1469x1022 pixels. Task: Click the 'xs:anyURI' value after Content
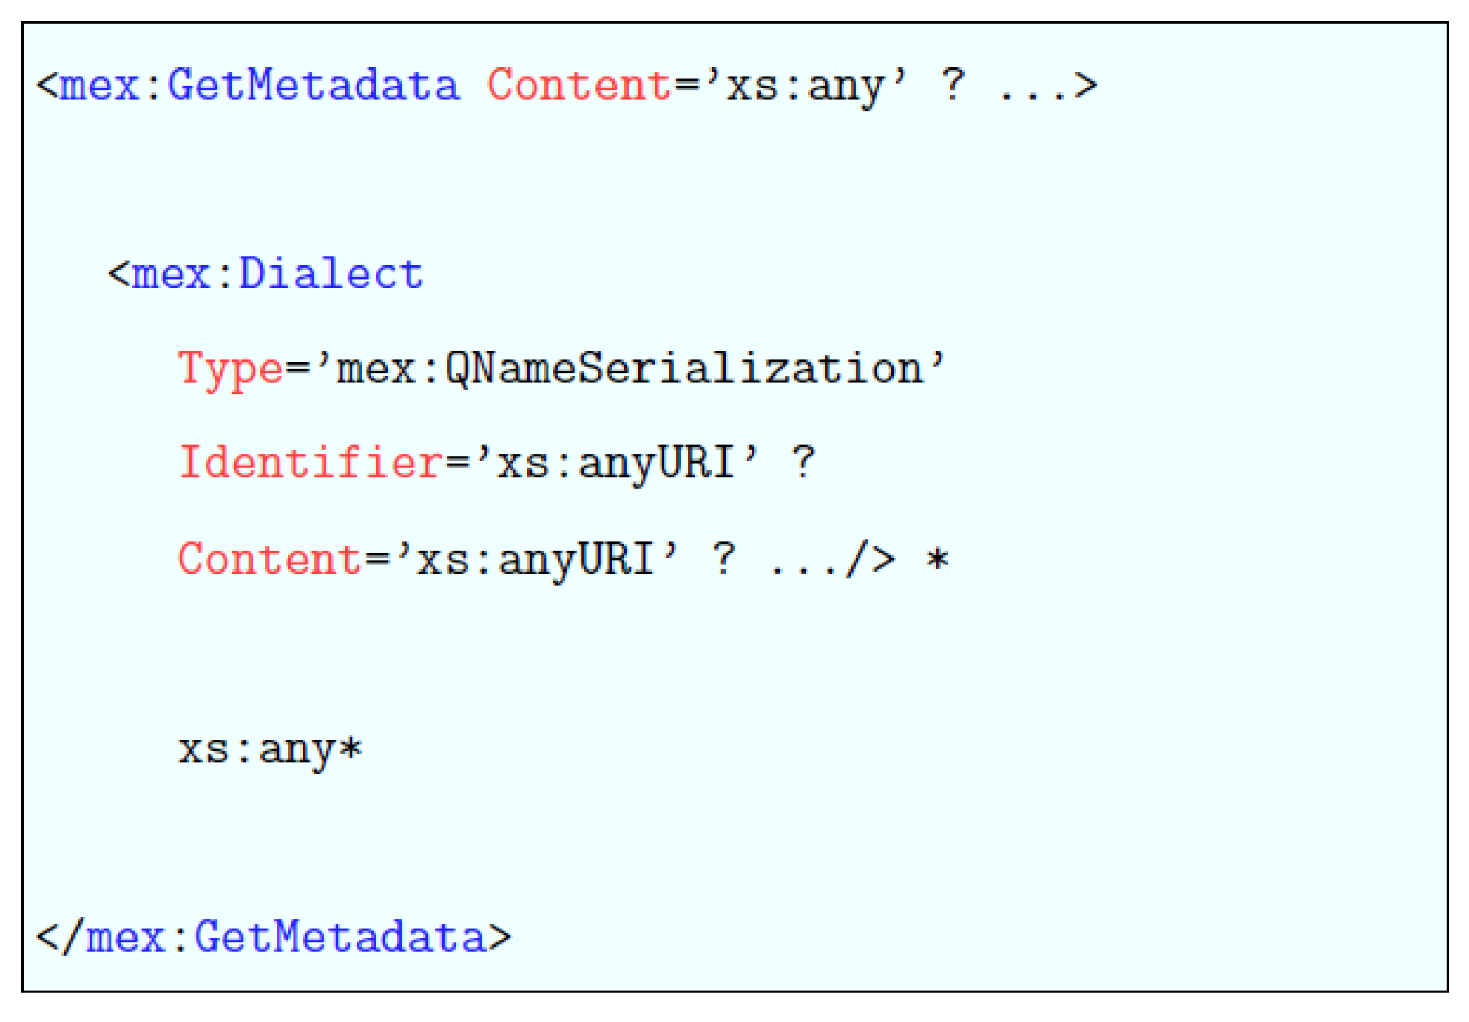point(537,560)
